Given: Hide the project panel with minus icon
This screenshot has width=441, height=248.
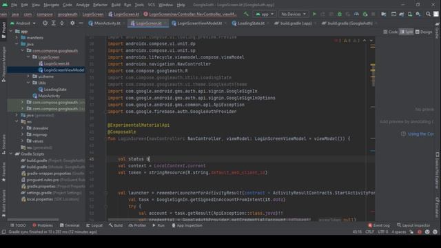Looking at the screenshot, I should tap(81, 23).
